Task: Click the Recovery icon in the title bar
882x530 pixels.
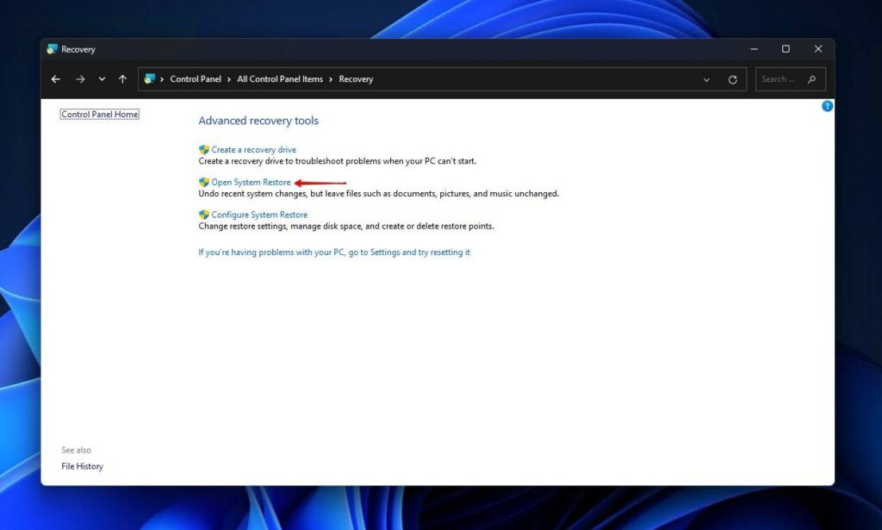Action: pyautogui.click(x=53, y=49)
